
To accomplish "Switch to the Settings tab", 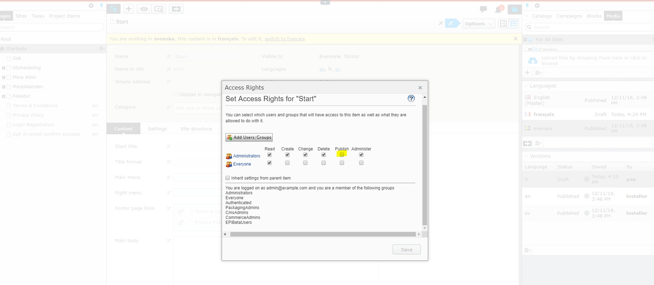I will pyautogui.click(x=157, y=129).
